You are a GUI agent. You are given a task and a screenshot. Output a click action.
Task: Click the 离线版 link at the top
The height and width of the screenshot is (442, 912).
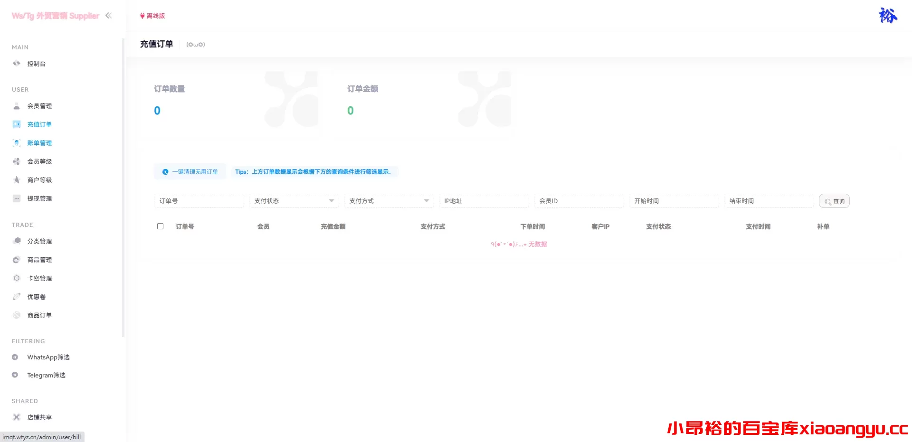click(152, 16)
